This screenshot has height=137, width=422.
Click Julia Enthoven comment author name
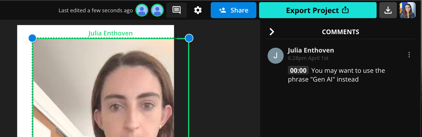[311, 50]
